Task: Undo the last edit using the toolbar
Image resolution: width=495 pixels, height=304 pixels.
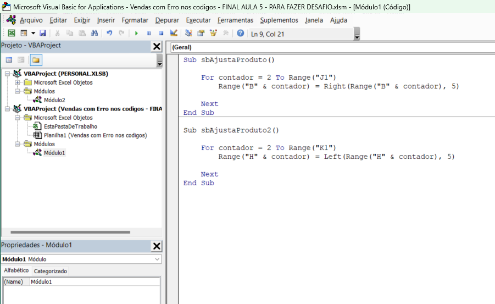Action: tap(109, 34)
